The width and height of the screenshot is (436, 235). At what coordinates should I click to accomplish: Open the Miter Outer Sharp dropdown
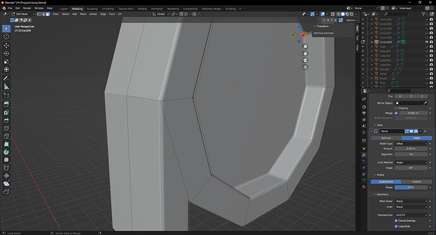coord(411,201)
